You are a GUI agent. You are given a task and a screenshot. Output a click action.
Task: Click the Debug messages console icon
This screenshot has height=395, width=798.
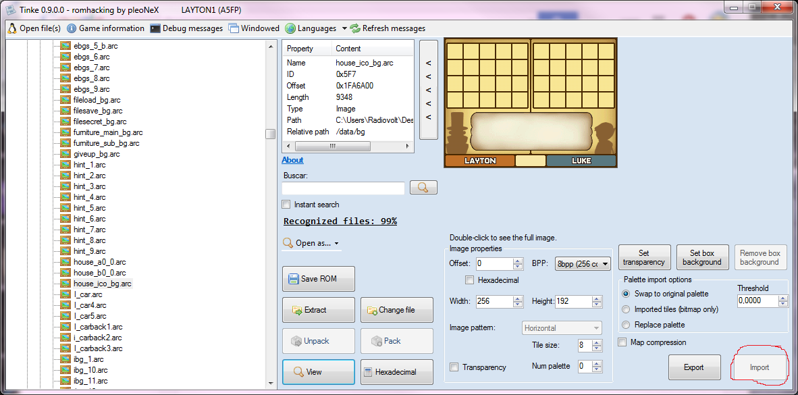155,28
